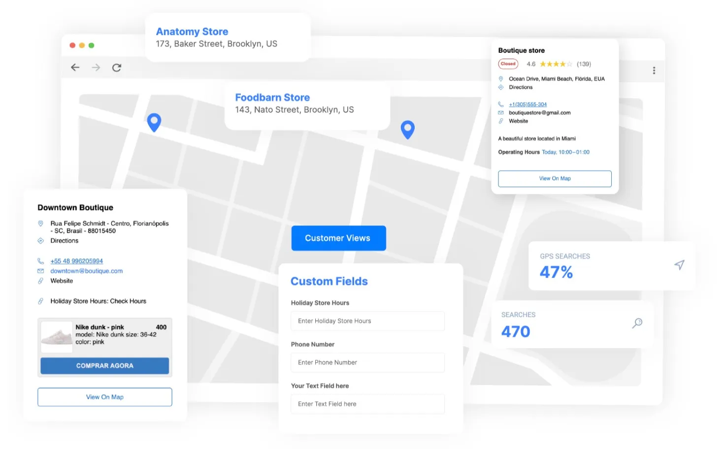Click the GPS searches navigation arrow icon
The width and height of the screenshot is (724, 449).
click(679, 265)
